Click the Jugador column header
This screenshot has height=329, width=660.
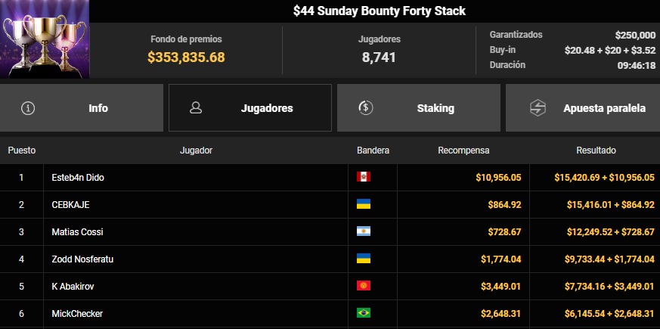(x=196, y=151)
